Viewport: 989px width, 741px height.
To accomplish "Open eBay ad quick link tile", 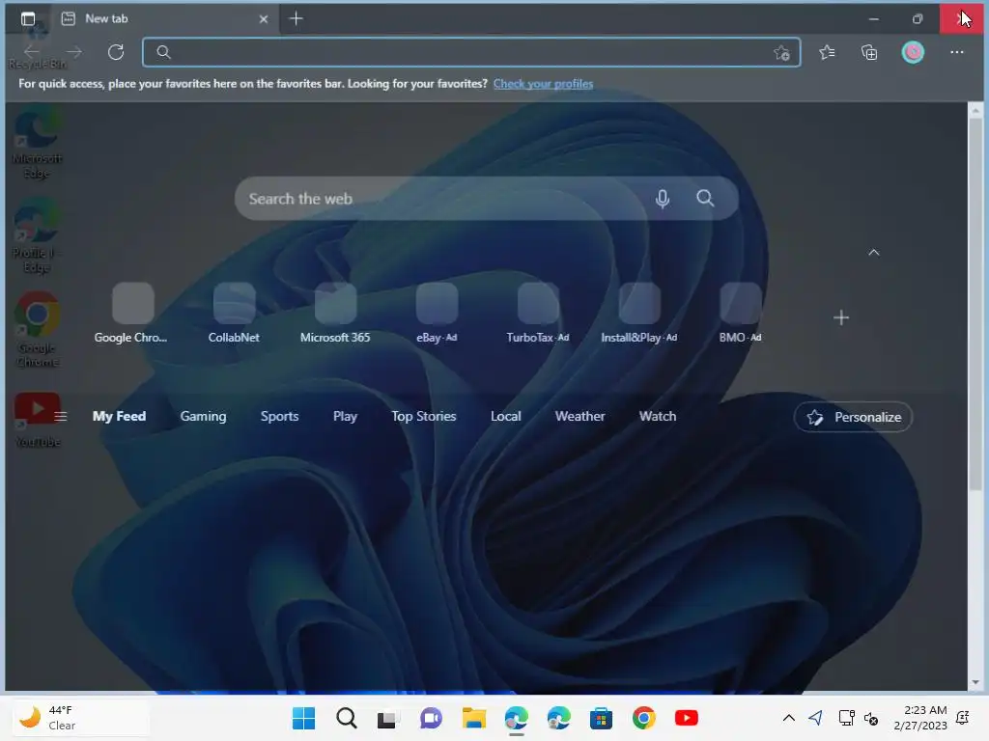I will click(437, 314).
